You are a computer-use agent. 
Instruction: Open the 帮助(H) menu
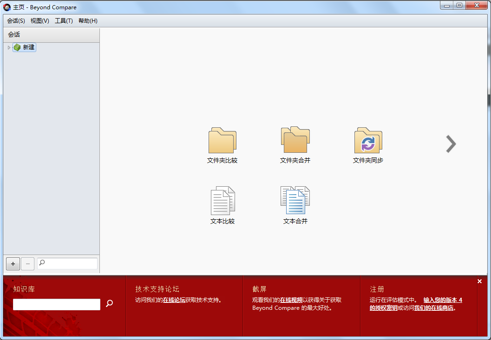pos(88,20)
